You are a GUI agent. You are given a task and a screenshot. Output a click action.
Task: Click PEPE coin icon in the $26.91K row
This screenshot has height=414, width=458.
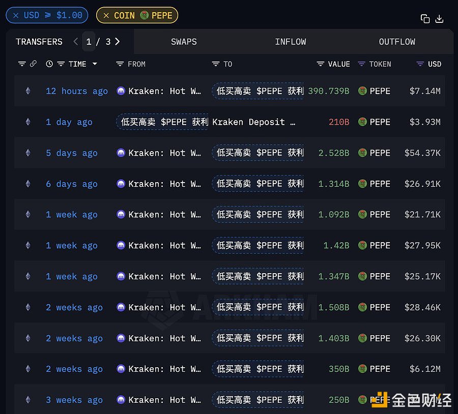tap(362, 184)
